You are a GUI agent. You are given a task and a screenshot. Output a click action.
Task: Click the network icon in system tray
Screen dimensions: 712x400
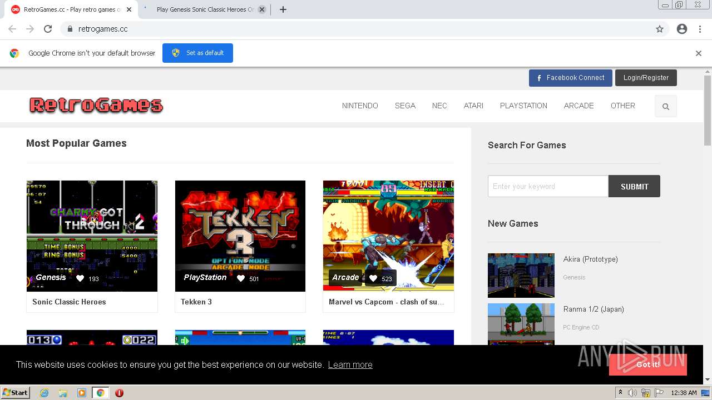coord(646,393)
